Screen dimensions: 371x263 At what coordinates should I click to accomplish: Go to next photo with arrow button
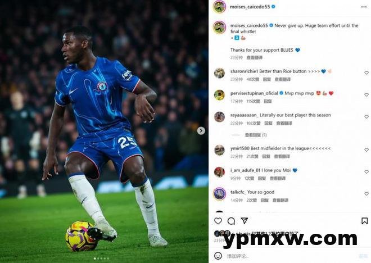click(201, 130)
